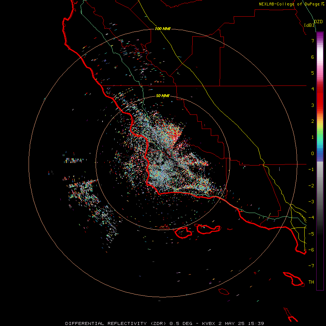Select the -2 value on the scale
This screenshot has height=326, width=326.
pos(311,186)
